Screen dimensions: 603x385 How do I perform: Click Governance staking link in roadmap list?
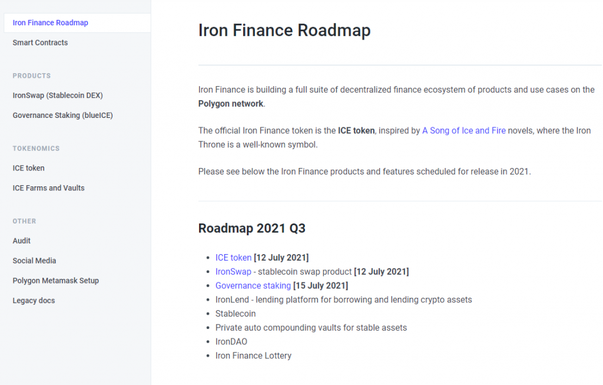click(x=253, y=286)
